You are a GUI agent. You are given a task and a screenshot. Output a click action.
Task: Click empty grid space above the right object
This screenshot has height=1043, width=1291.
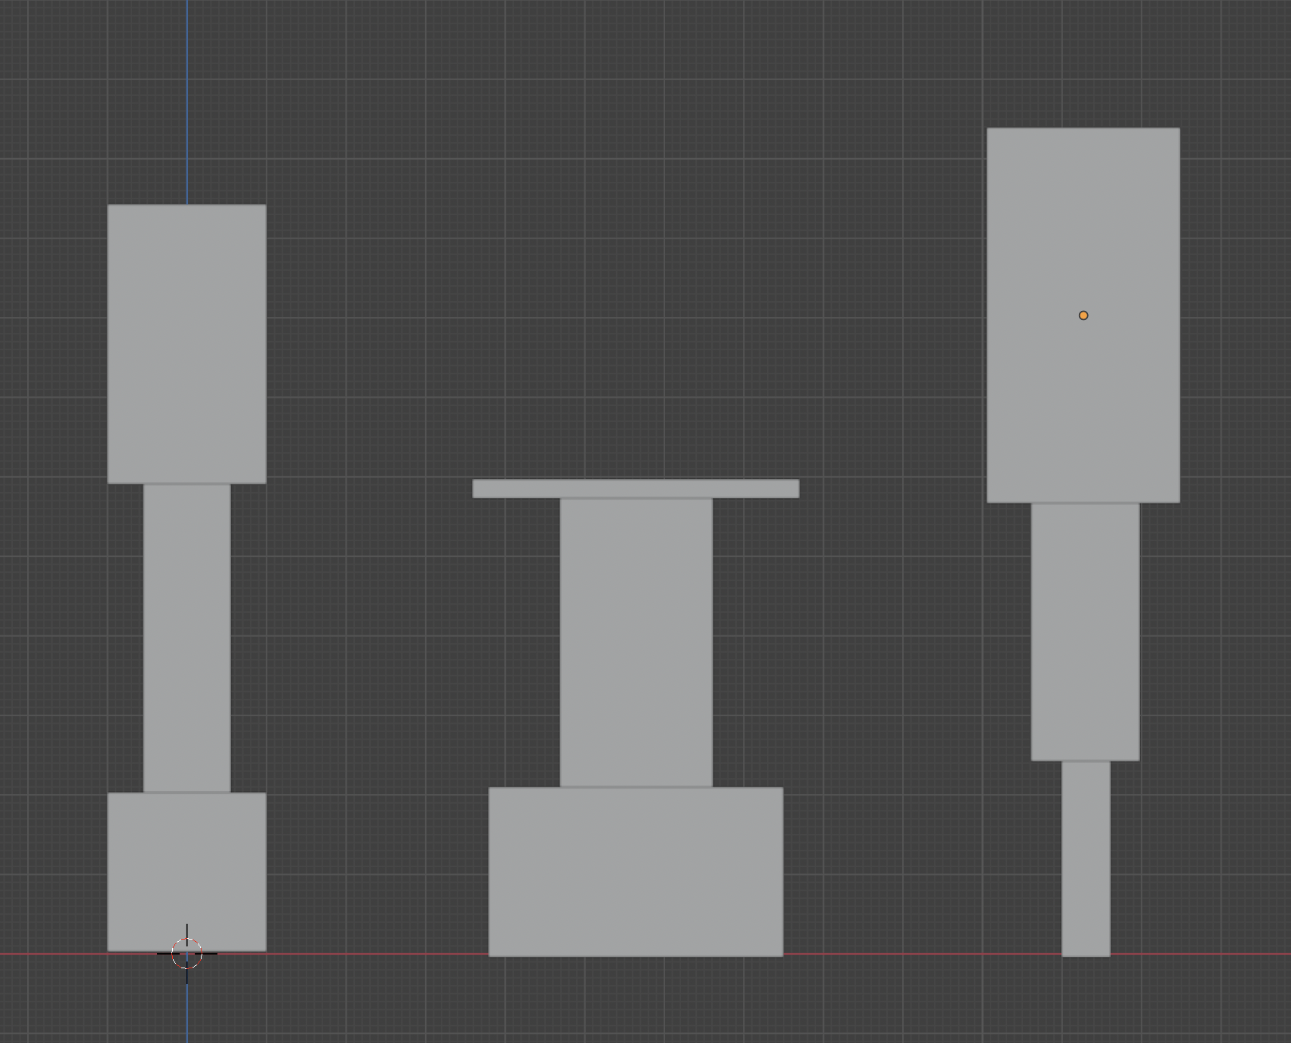click(1083, 60)
